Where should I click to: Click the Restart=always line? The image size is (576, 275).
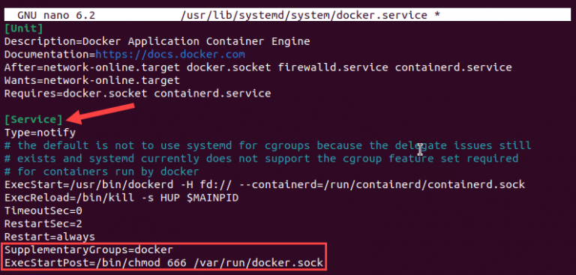49,237
